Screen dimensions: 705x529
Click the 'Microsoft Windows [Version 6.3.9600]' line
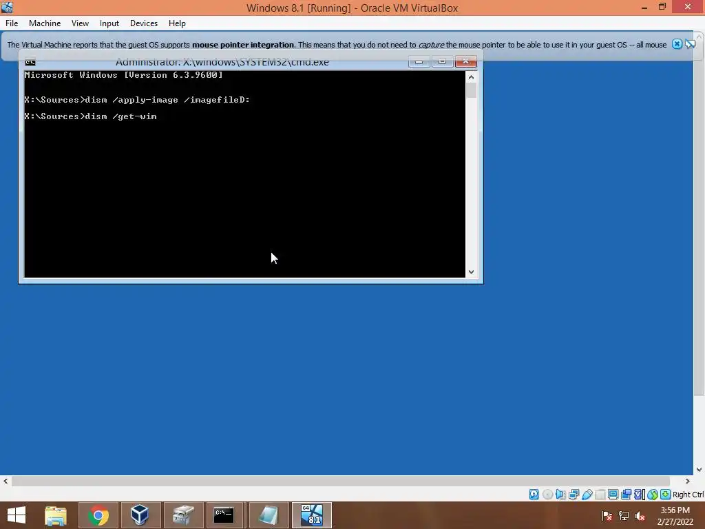[124, 75]
